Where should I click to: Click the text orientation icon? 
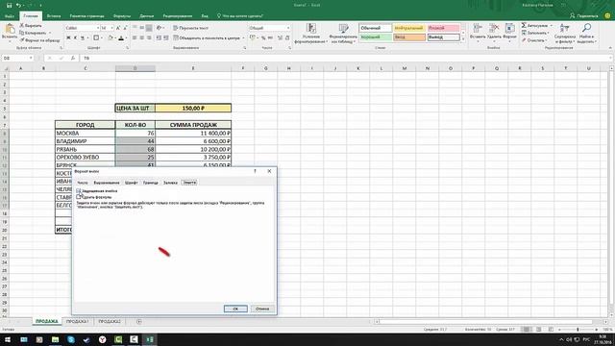pyautogui.click(x=159, y=28)
